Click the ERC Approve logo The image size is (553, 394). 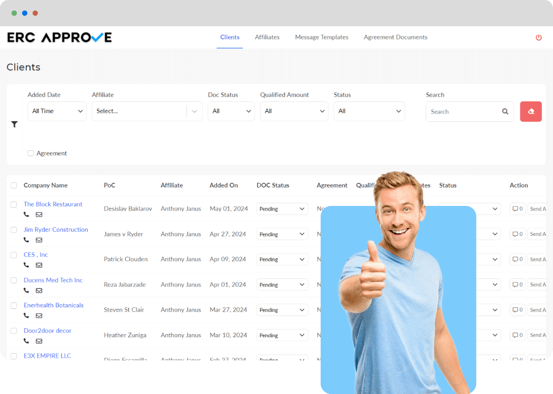pos(59,37)
